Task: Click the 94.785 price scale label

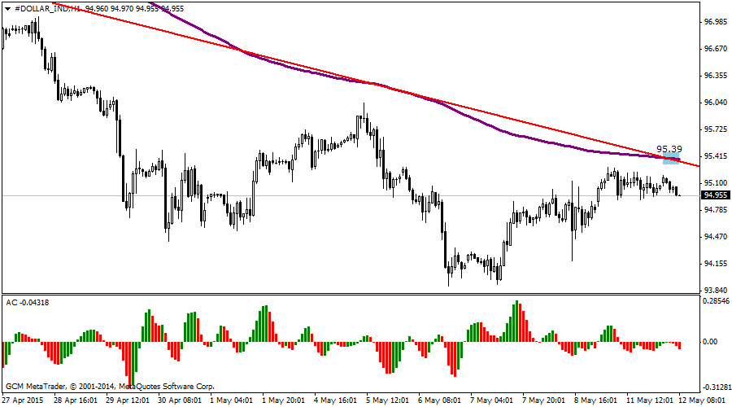Action: tap(715, 210)
